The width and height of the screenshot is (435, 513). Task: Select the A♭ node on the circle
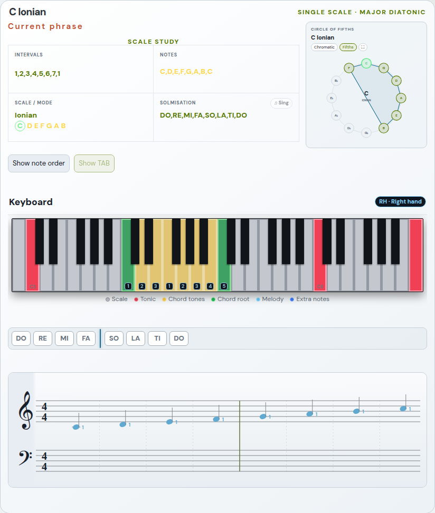(336, 115)
